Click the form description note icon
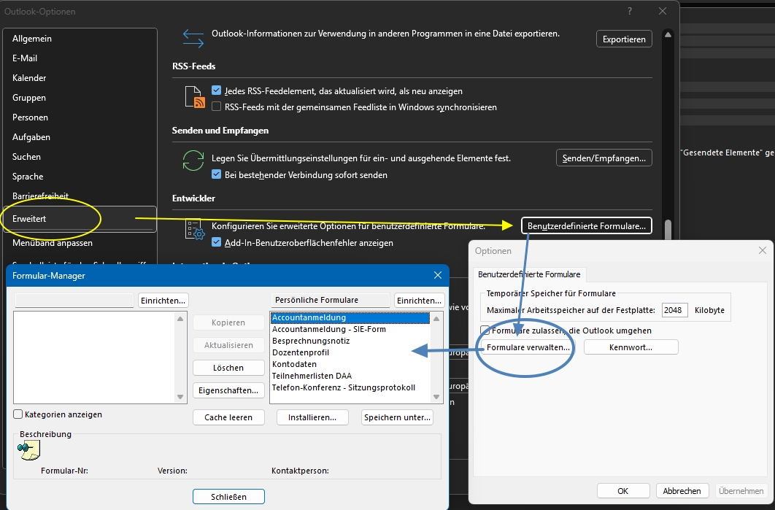Viewport: 775px width, 510px height. (x=28, y=449)
